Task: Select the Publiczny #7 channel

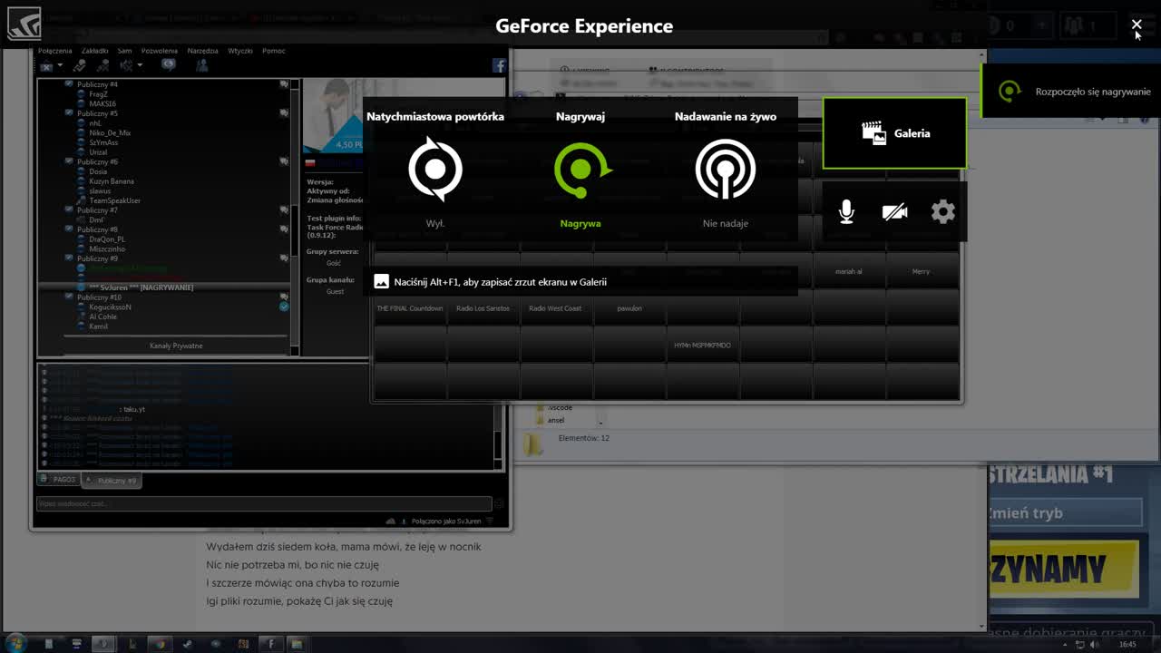Action: coord(97,210)
